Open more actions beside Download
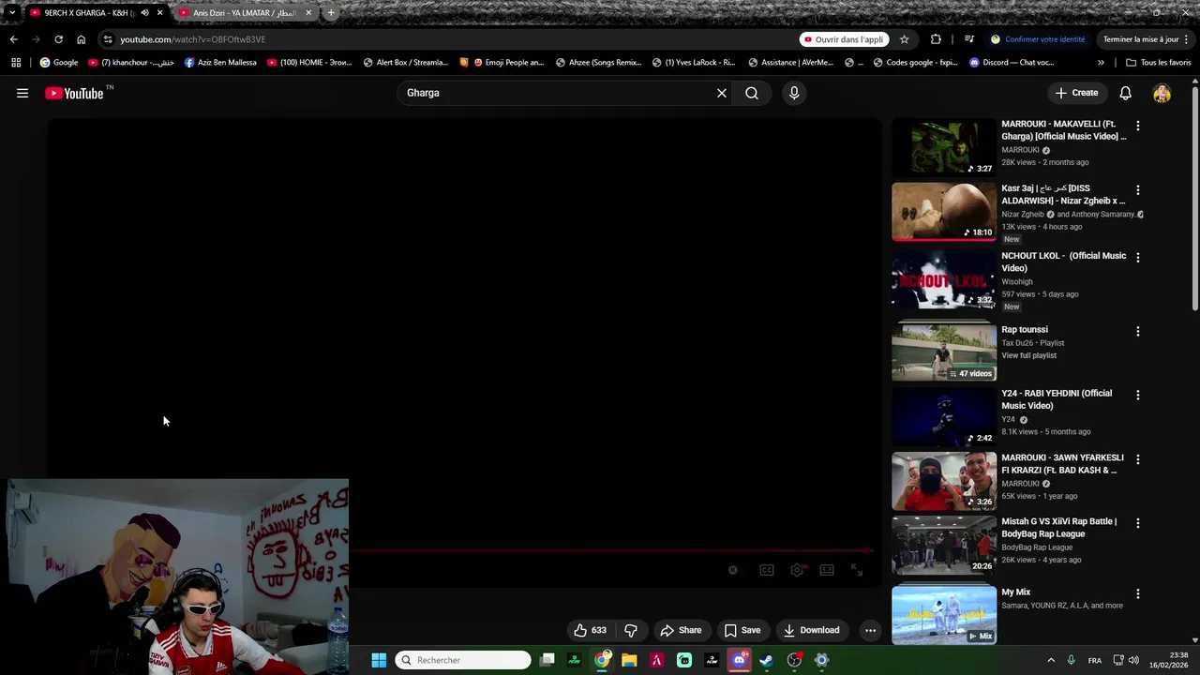 870,630
